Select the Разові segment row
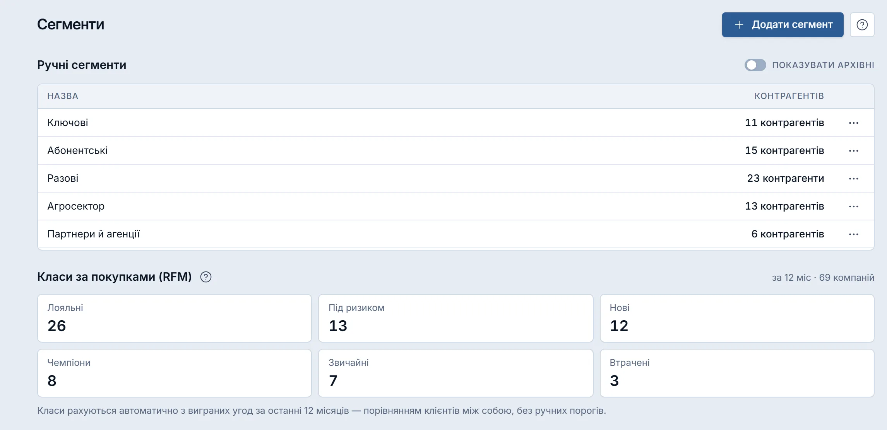887x430 pixels. pyautogui.click(x=455, y=179)
